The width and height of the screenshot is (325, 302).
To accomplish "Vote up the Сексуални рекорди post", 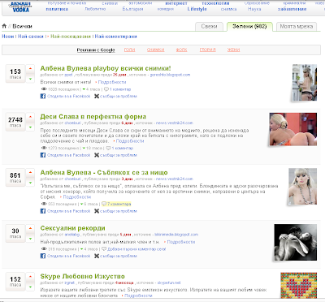I will point(30,228).
